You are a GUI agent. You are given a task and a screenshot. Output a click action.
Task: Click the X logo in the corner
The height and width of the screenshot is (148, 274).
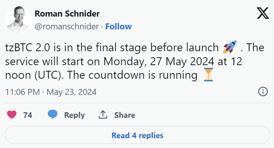point(263,13)
